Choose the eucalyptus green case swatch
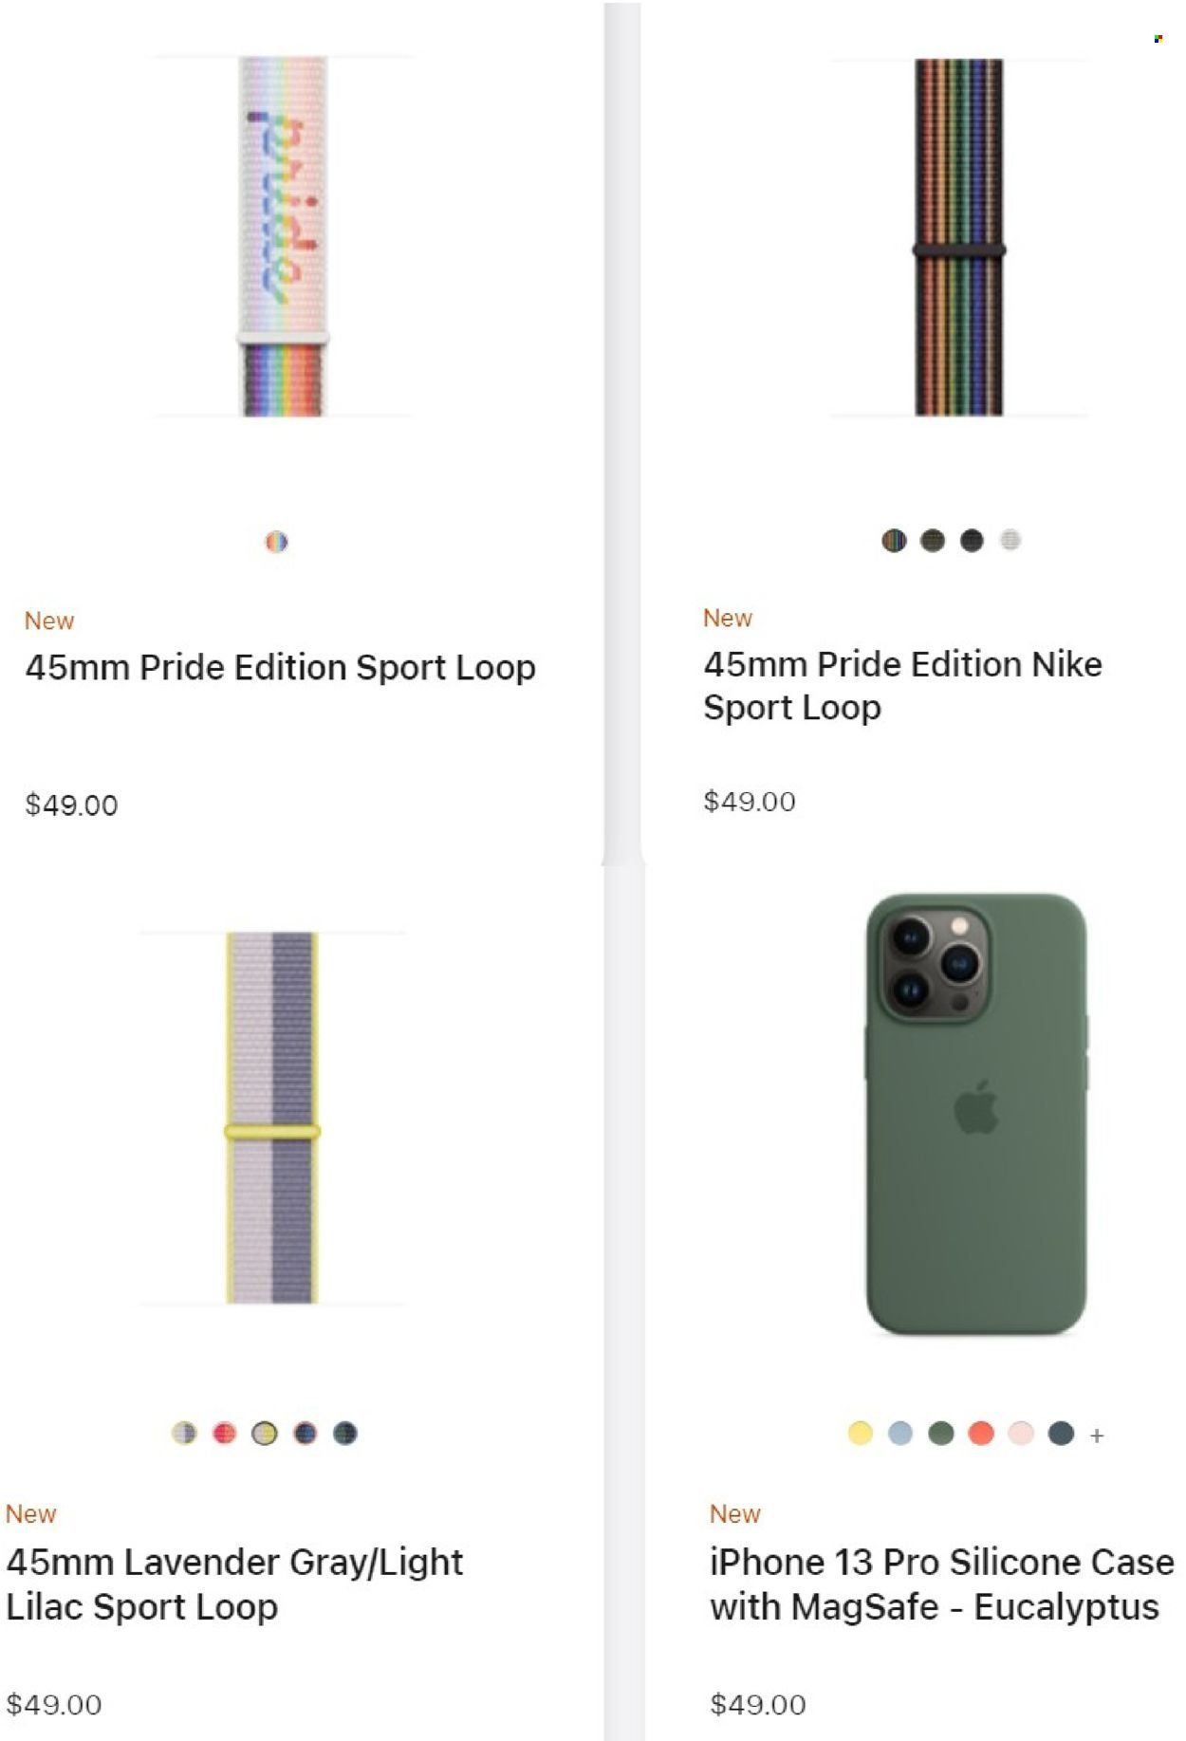Image resolution: width=1186 pixels, height=1741 pixels. [941, 1433]
